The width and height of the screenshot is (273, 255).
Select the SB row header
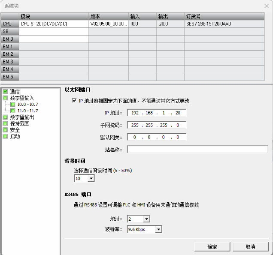pos(10,31)
